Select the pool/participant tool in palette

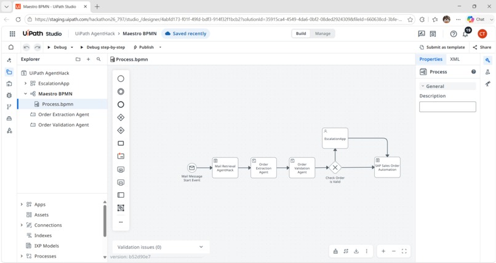121,195
